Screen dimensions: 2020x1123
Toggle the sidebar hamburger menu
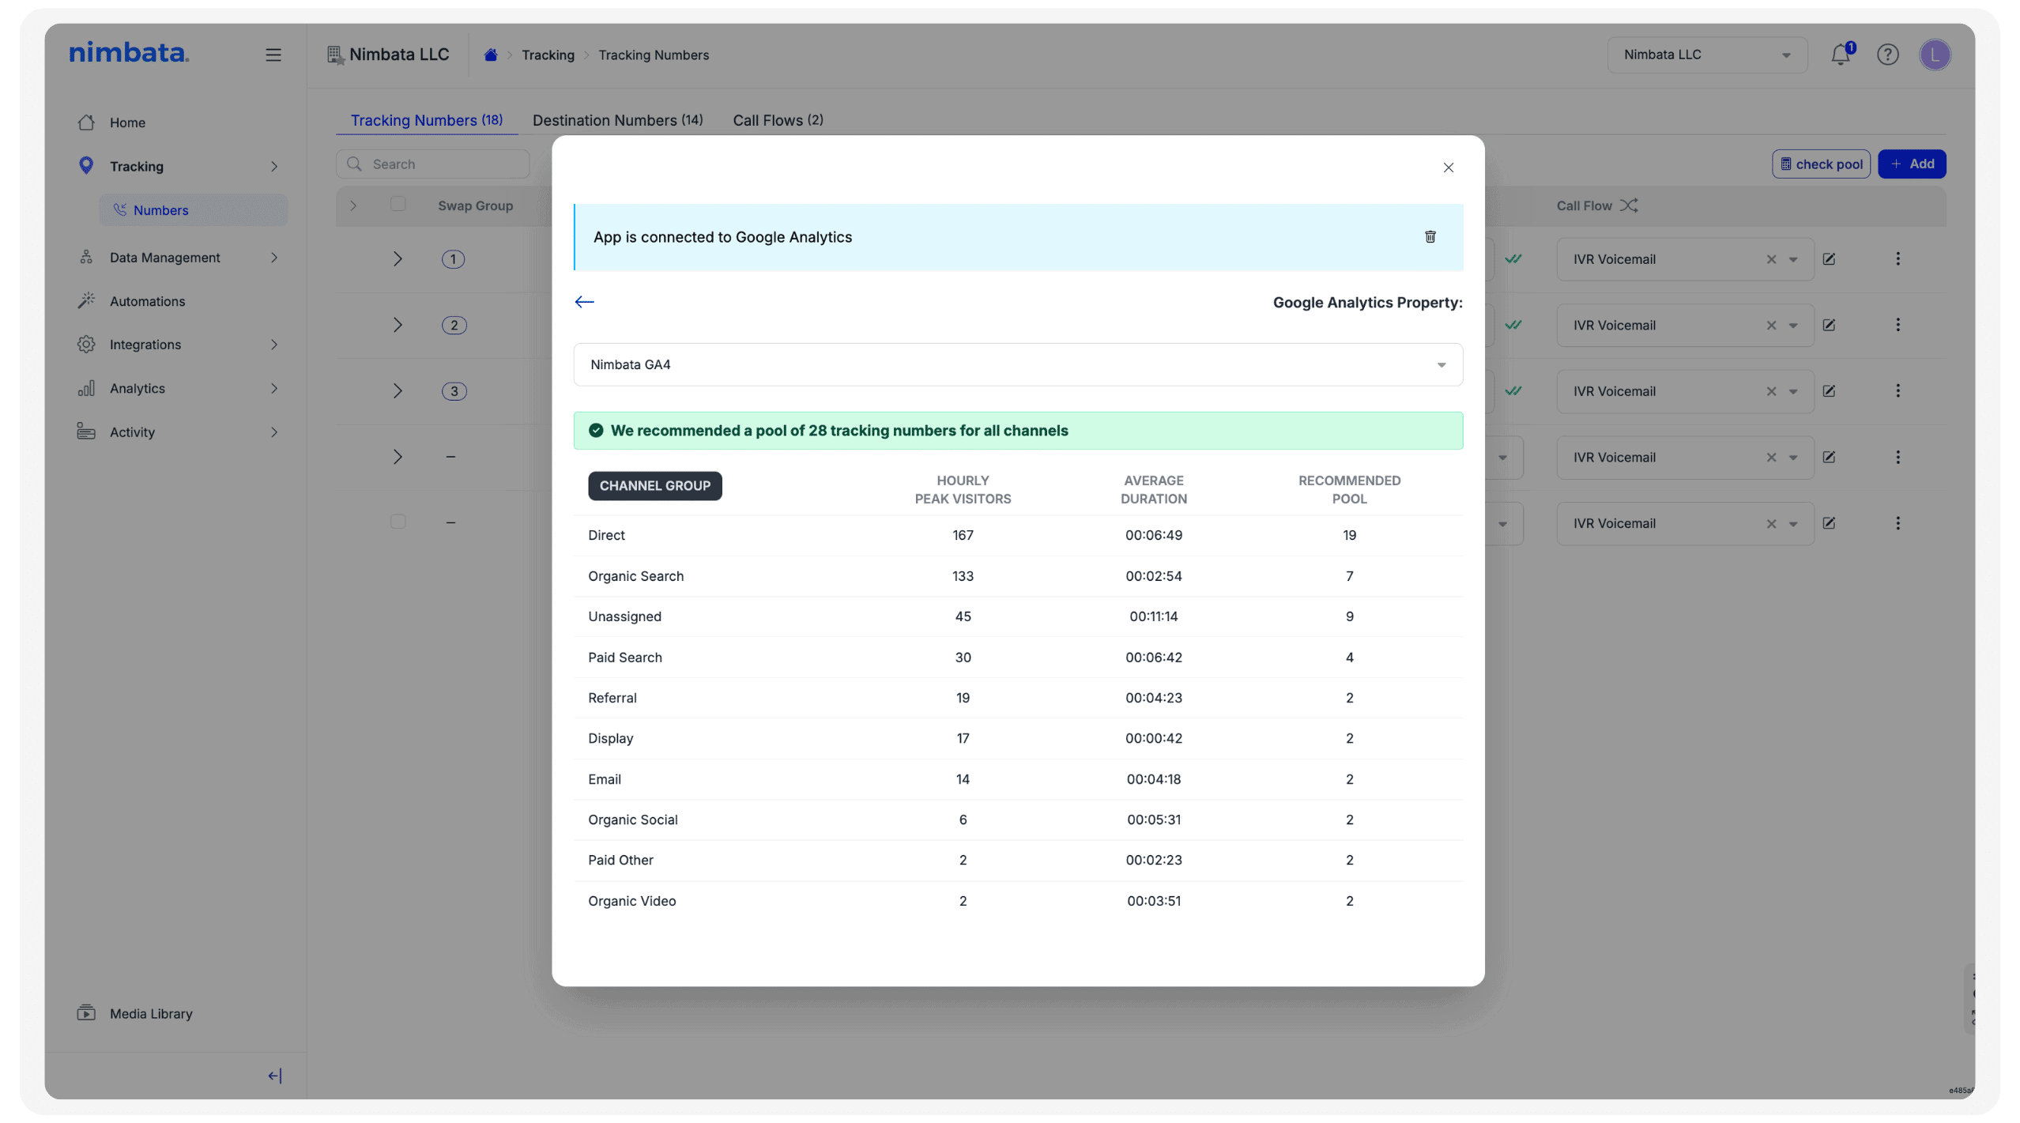(x=273, y=55)
